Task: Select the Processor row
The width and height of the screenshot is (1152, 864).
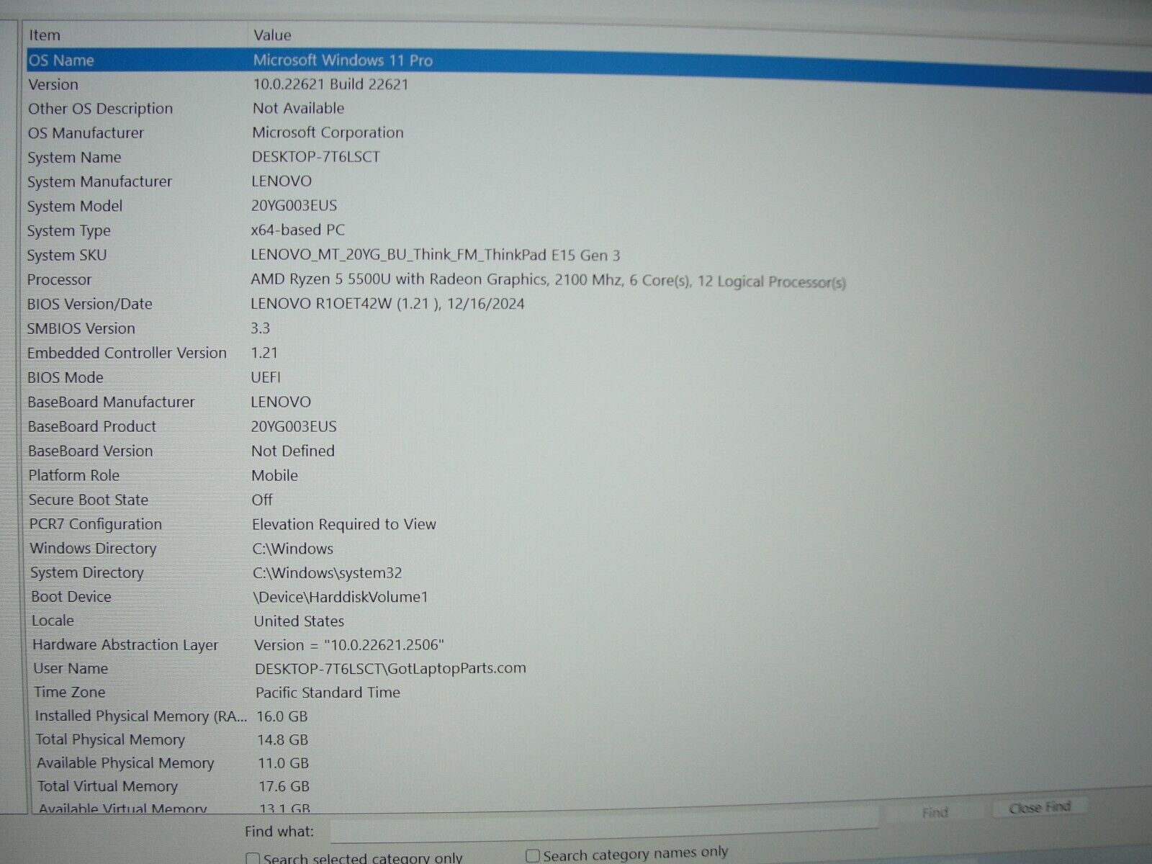Action: tap(588, 279)
